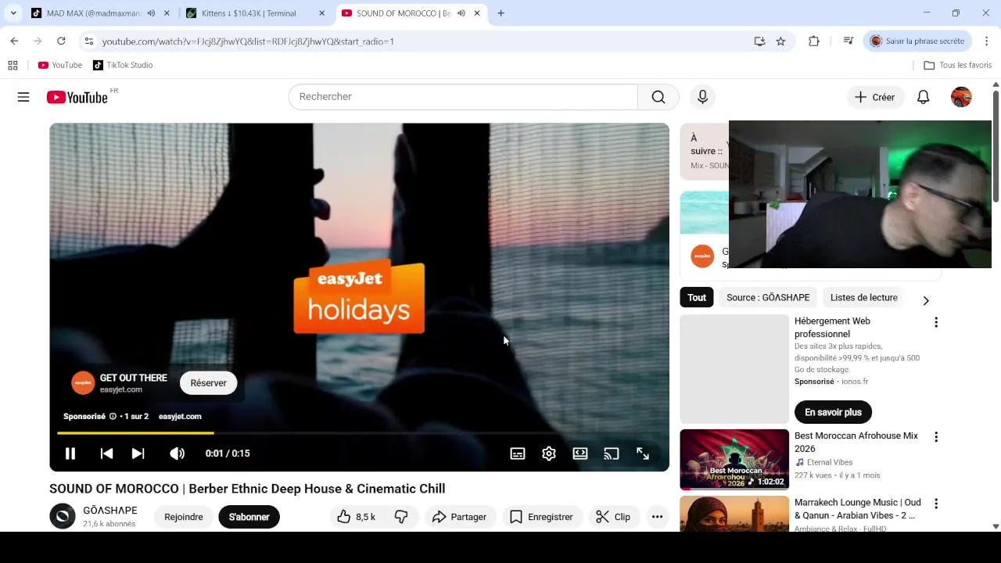Open the browser extensions puzzle icon
Viewport: 1001px width, 563px height.
click(814, 41)
